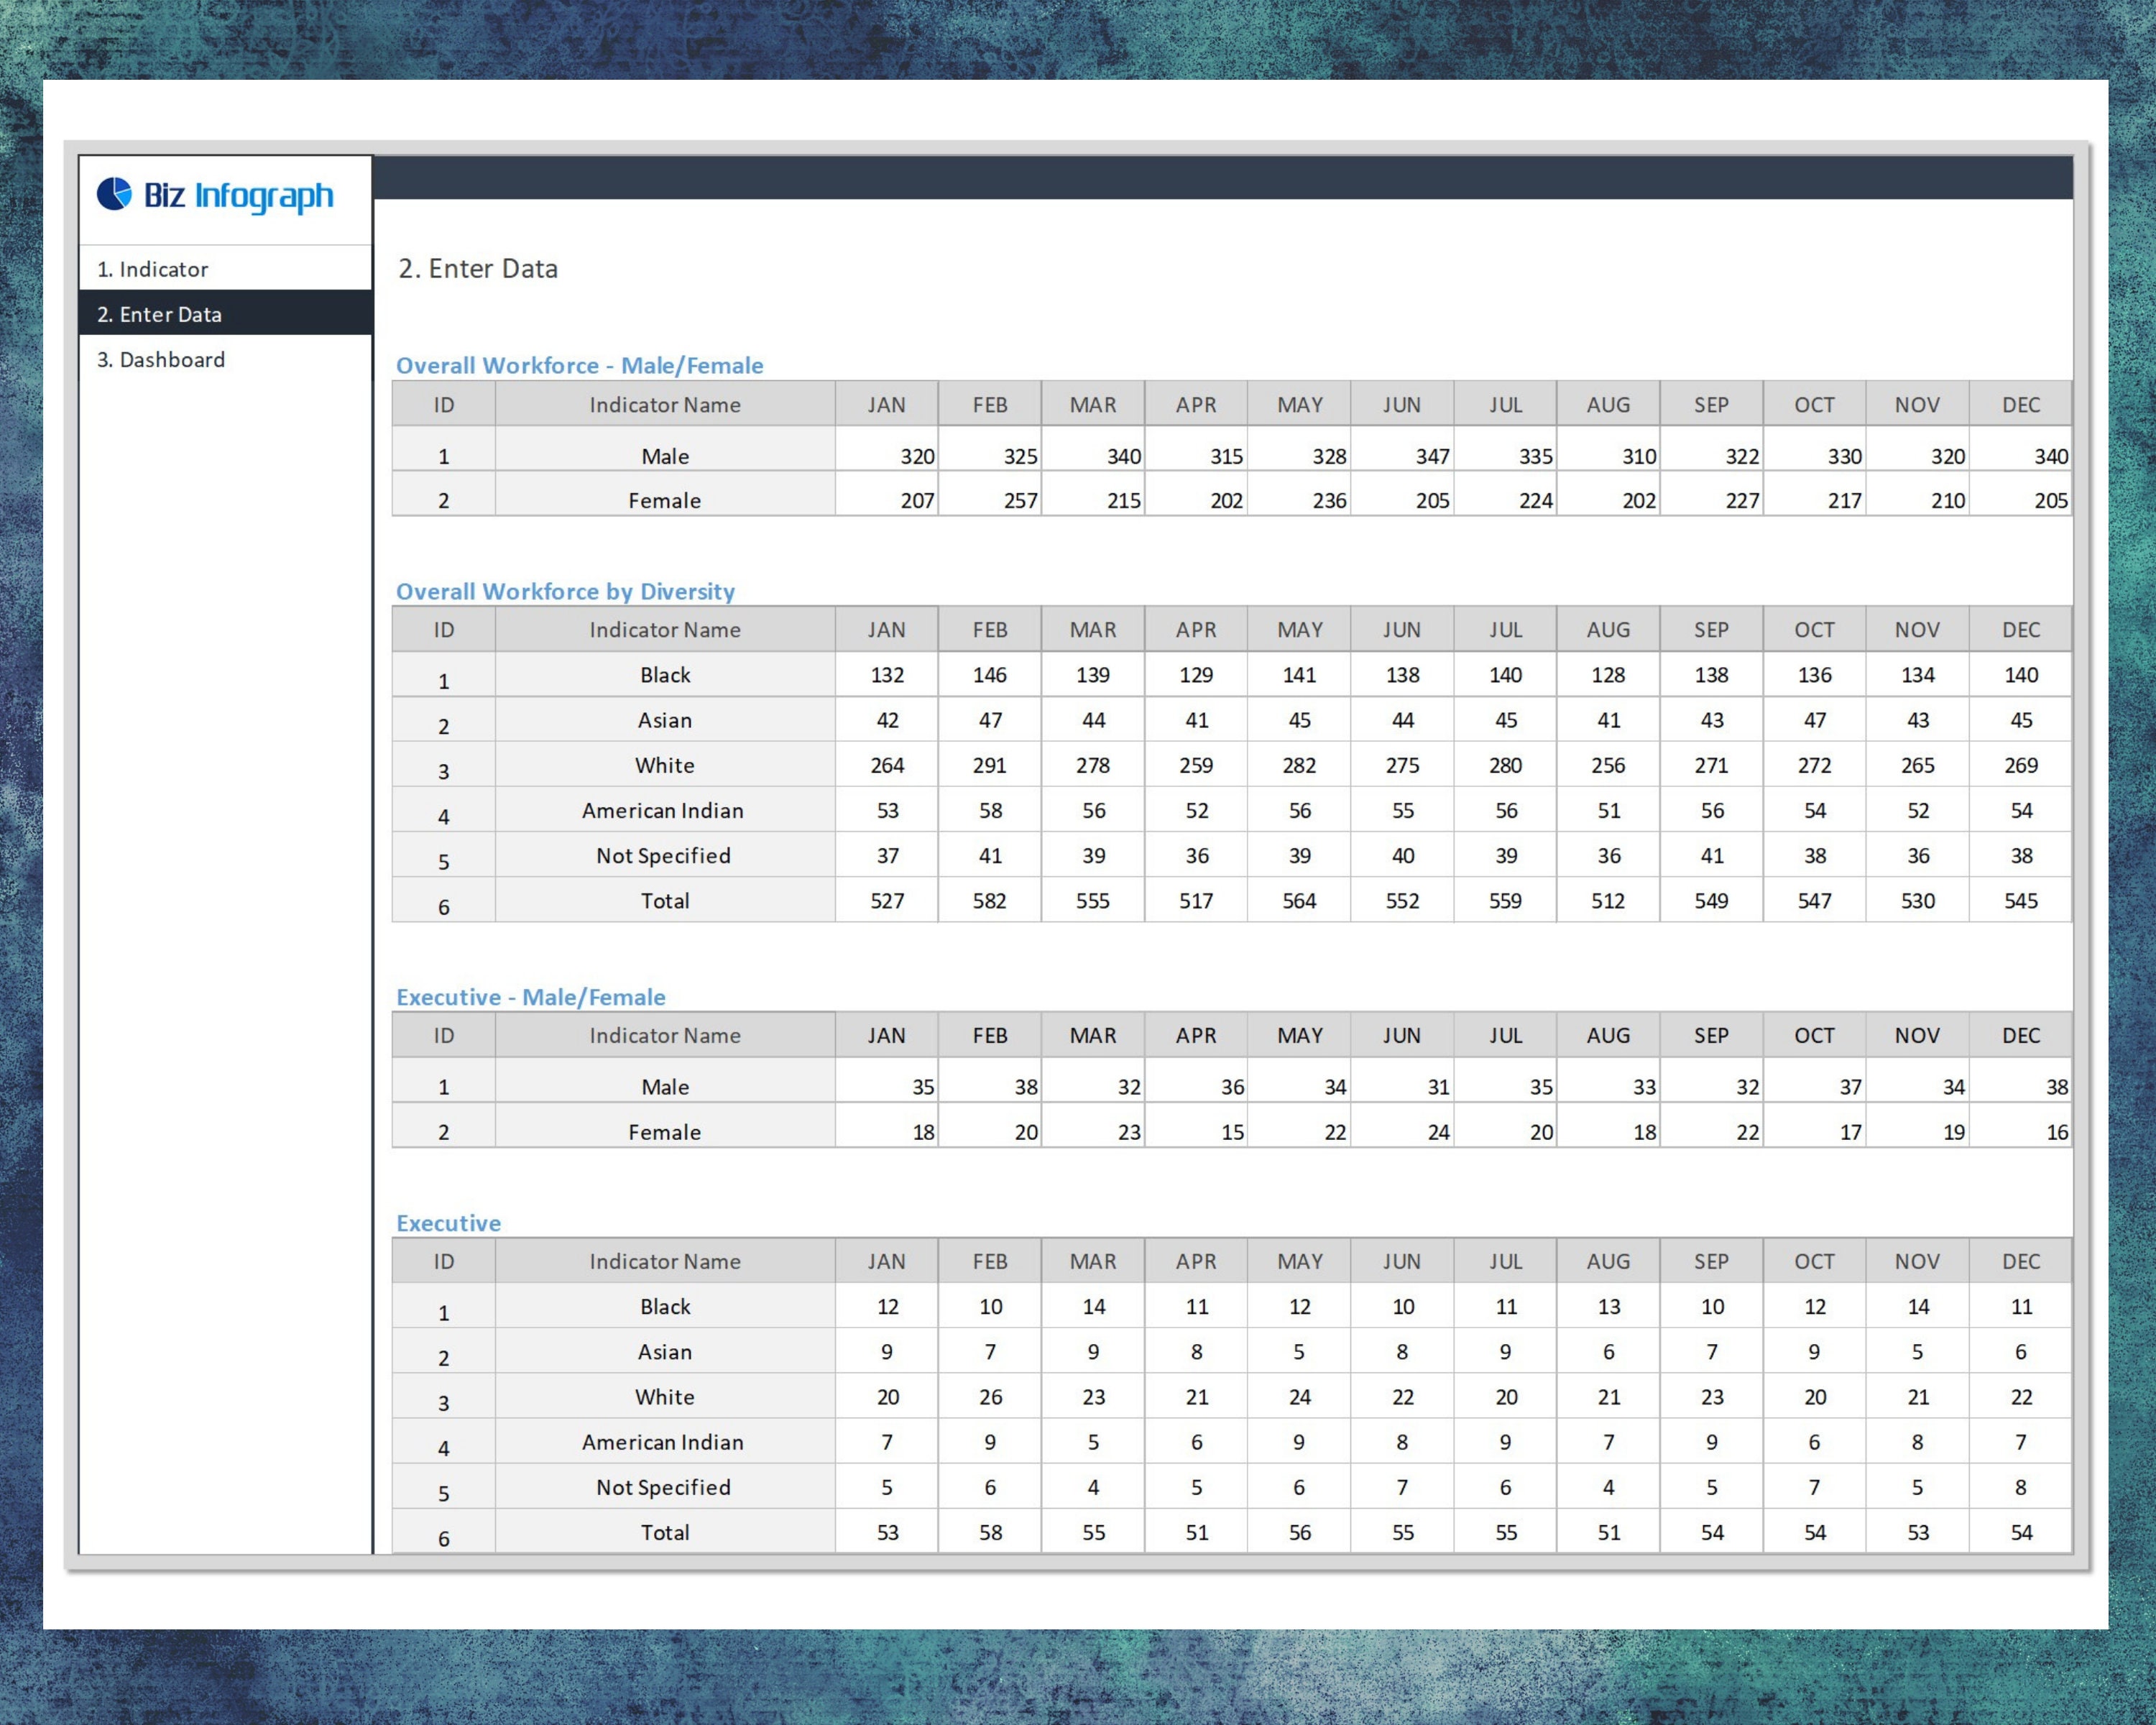
Task: Click the Executive - Male/Female heading
Action: 530,997
